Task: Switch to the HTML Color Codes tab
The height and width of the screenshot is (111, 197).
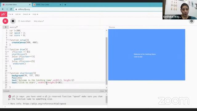Action: pos(47,5)
